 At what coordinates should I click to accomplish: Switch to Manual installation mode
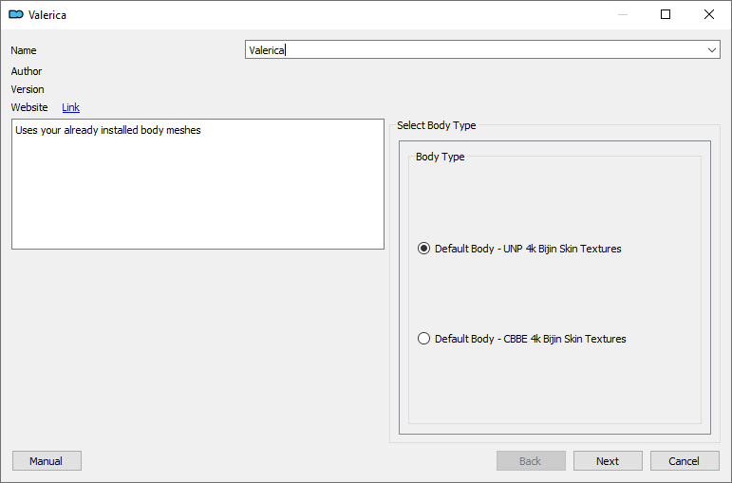tap(47, 460)
